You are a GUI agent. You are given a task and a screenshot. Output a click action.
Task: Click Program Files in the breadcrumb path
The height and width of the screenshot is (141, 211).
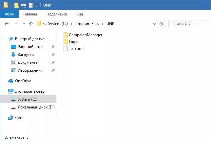(87, 24)
